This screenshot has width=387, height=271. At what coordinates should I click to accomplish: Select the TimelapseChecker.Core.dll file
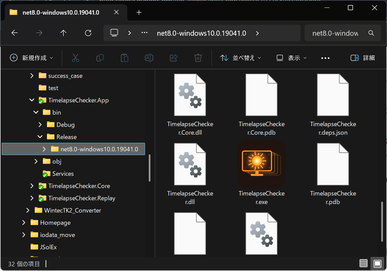(190, 105)
